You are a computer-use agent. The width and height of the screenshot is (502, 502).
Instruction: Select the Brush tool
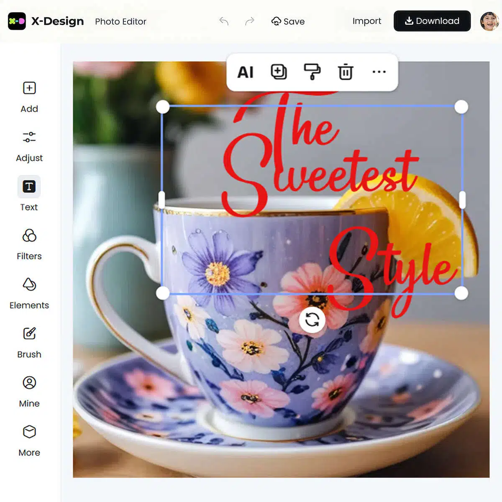coord(29,343)
